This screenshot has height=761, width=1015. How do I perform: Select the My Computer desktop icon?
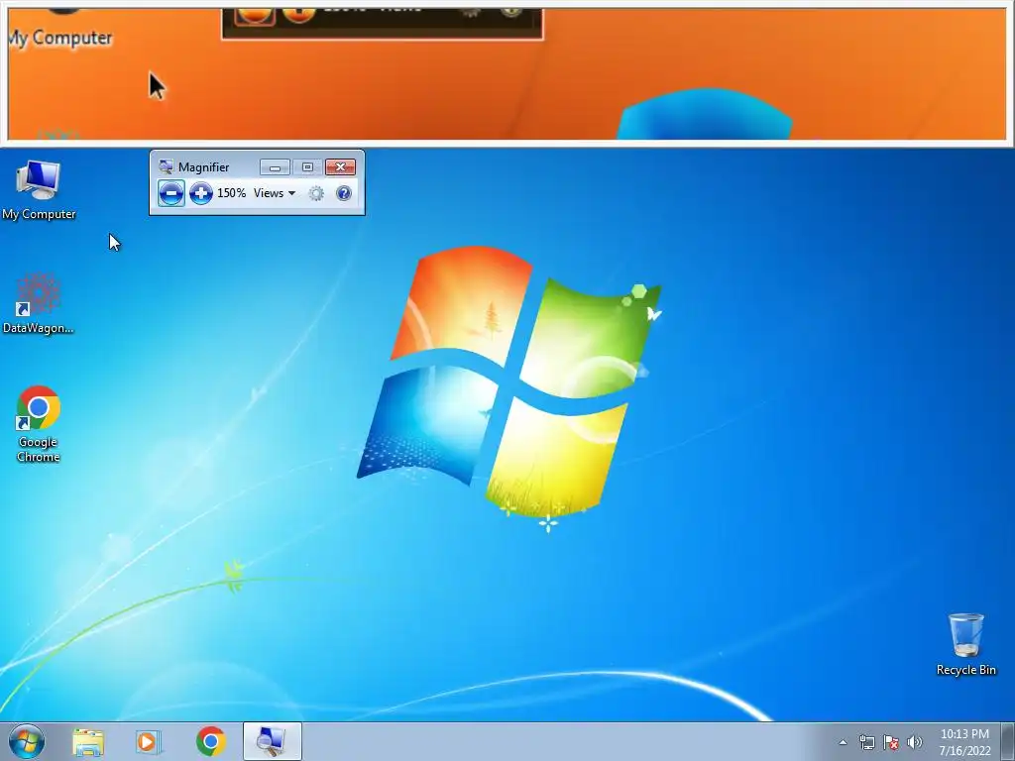click(39, 190)
